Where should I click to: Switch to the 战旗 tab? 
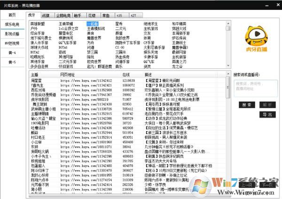coord(47,16)
